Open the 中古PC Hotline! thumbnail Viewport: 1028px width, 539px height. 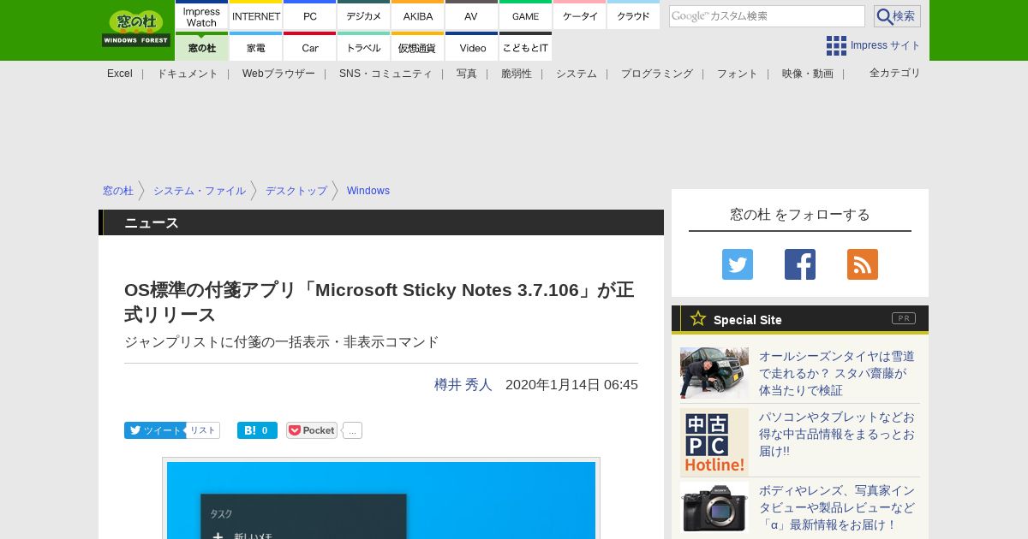point(714,442)
